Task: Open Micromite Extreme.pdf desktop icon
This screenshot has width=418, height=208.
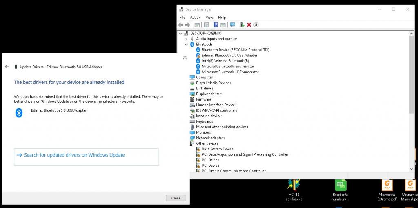Action: (387, 191)
